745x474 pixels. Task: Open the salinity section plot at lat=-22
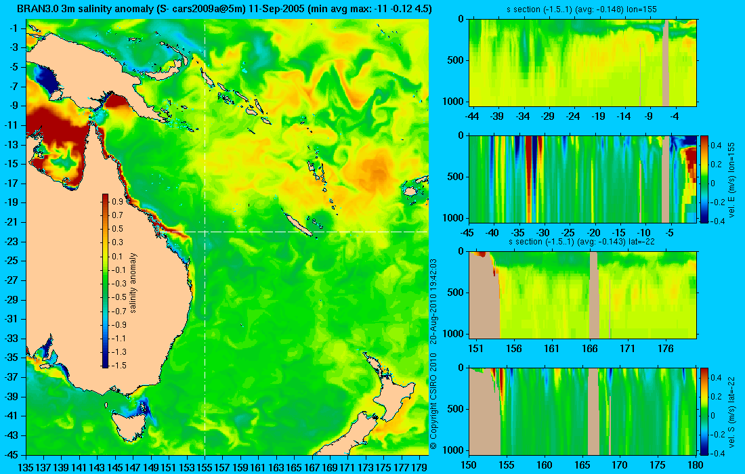click(x=583, y=295)
